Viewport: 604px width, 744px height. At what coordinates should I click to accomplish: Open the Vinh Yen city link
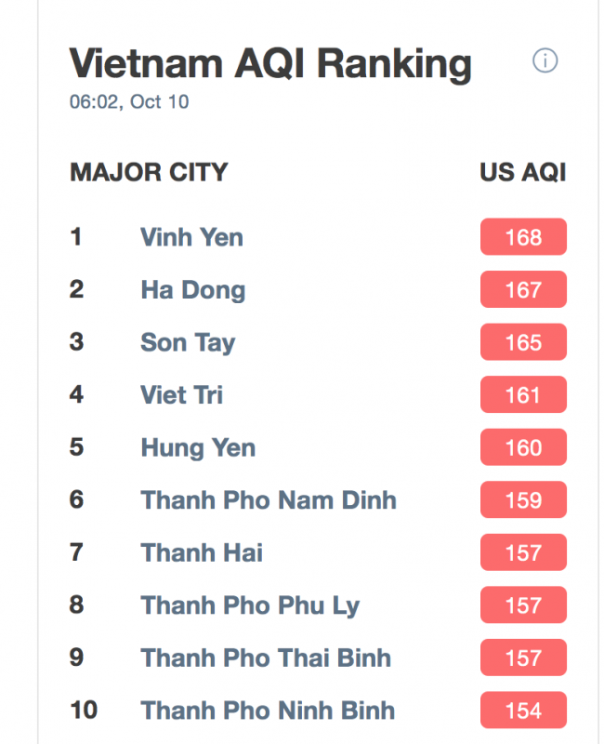tap(191, 237)
